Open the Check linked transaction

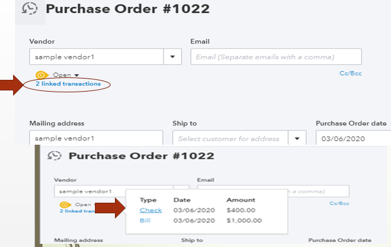[151, 210]
